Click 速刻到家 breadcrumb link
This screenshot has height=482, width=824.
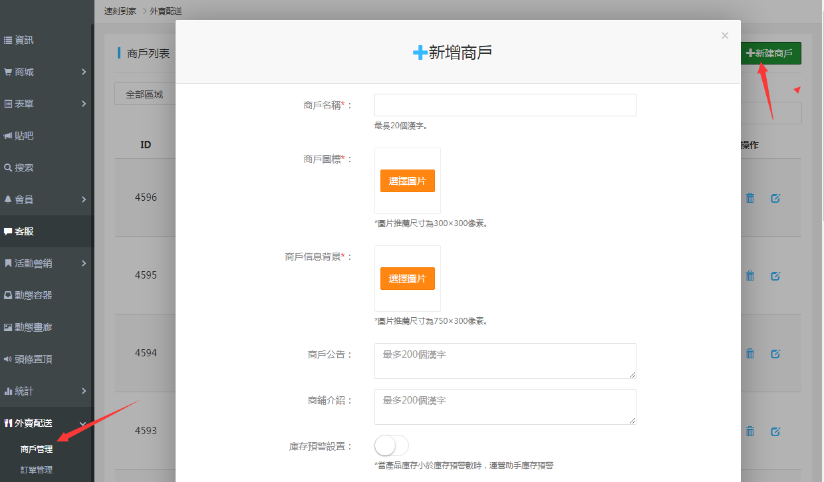(120, 11)
